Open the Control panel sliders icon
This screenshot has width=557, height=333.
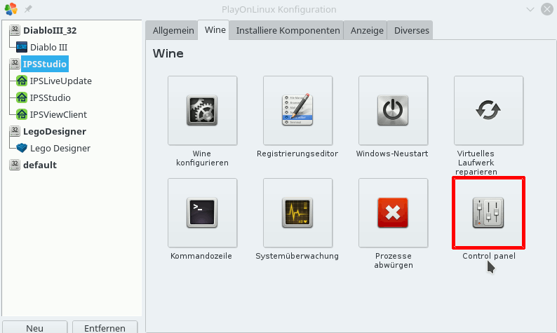coord(488,212)
